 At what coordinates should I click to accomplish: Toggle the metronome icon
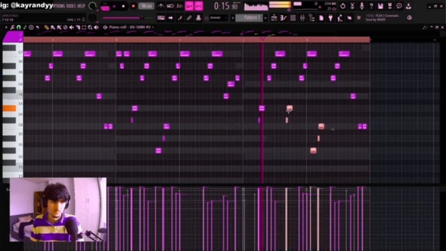coord(161,6)
